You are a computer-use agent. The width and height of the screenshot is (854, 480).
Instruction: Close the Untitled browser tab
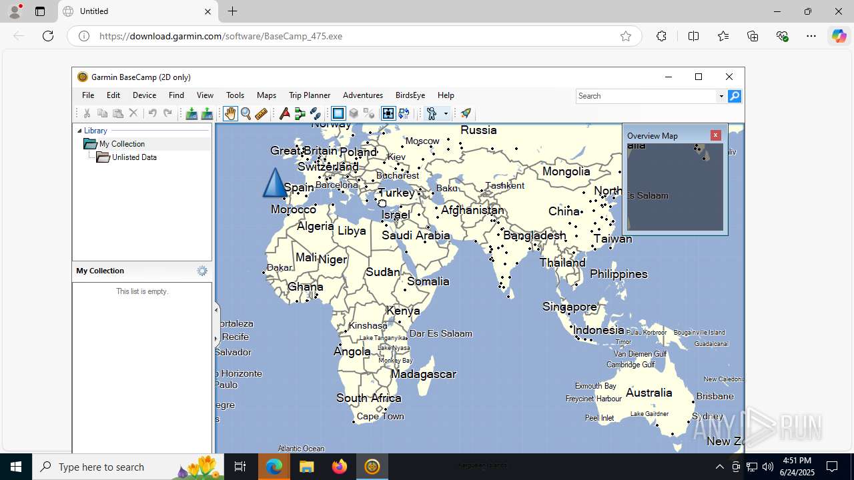pos(207,11)
